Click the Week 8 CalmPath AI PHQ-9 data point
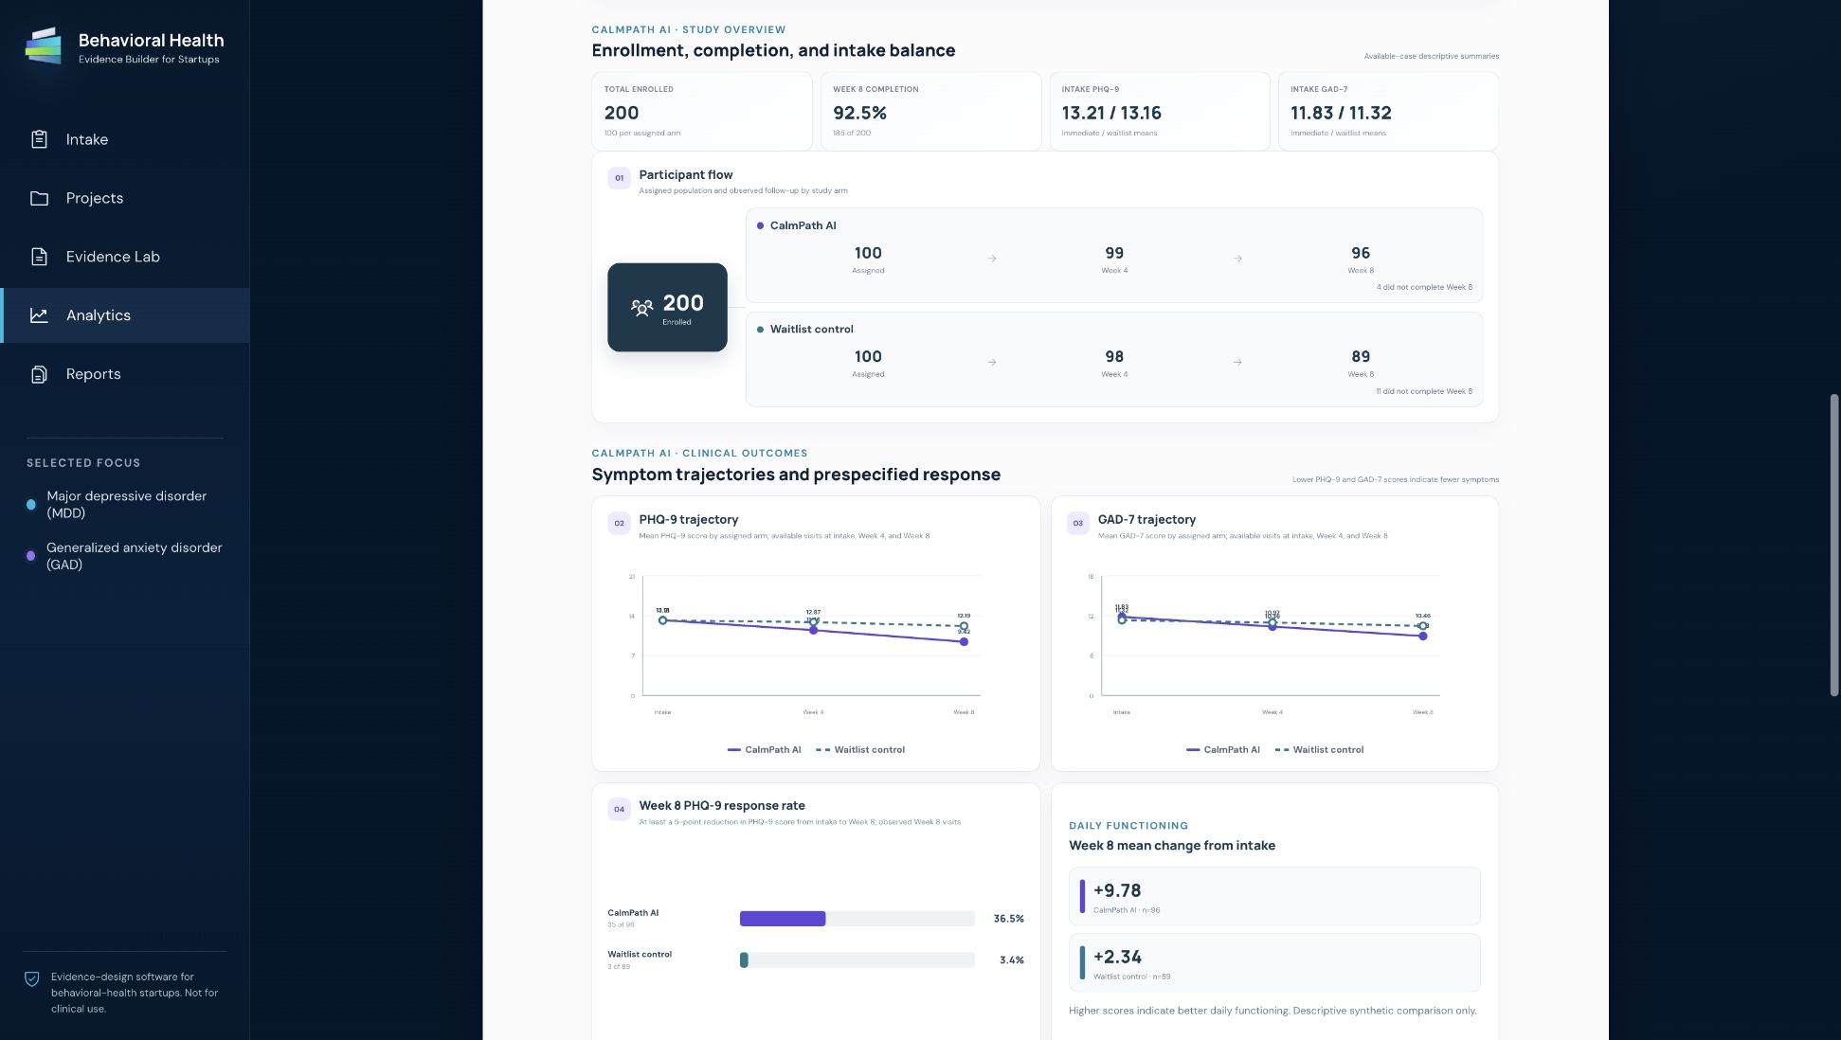This screenshot has width=1841, height=1040. [964, 642]
